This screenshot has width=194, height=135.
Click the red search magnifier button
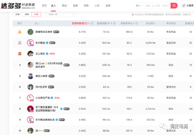(174, 6)
